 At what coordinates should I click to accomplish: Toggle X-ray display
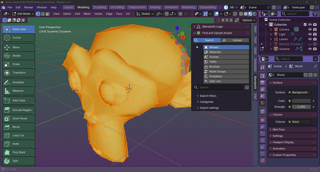tap(235, 14)
